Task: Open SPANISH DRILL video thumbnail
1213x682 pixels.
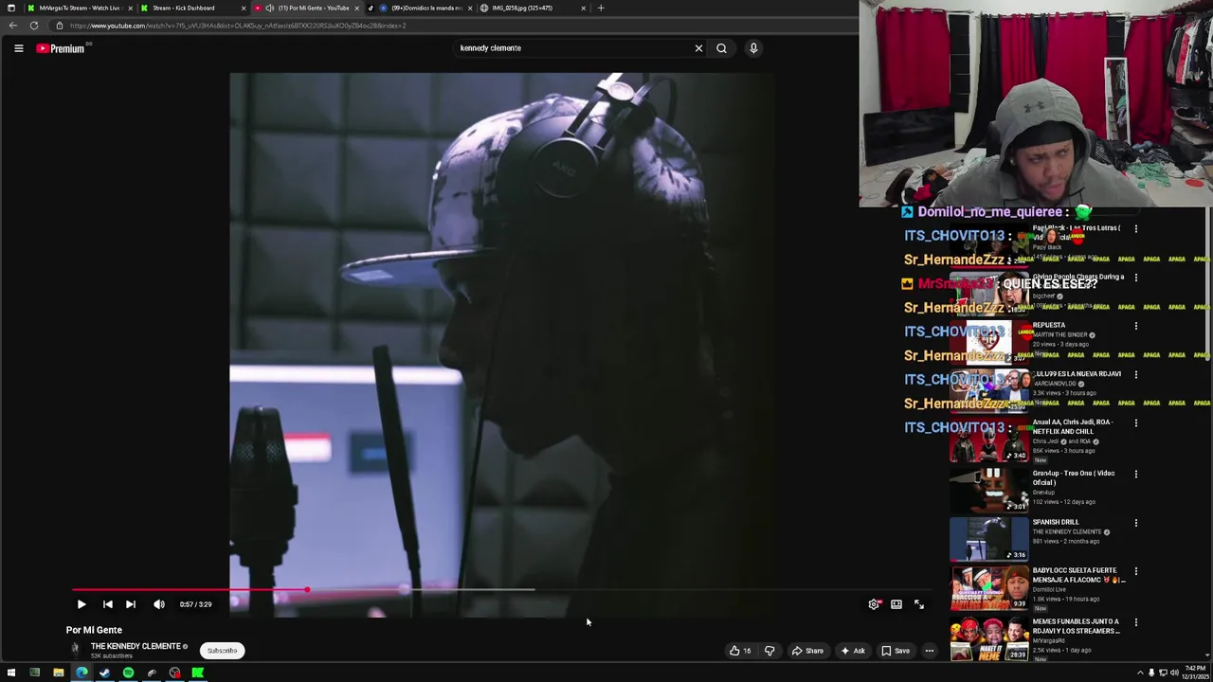Action: pyautogui.click(x=988, y=539)
